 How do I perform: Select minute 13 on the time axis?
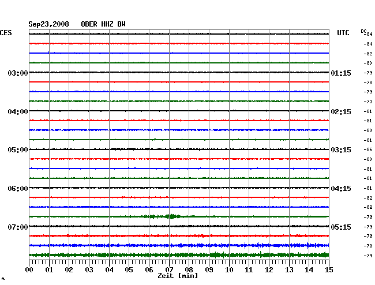click(289, 270)
